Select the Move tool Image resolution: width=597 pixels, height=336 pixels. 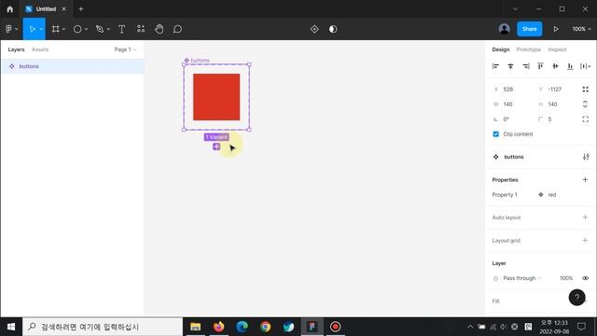(x=32, y=29)
